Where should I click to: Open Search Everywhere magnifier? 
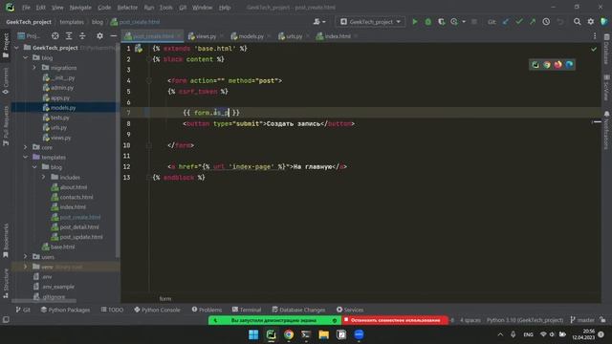tap(577, 22)
